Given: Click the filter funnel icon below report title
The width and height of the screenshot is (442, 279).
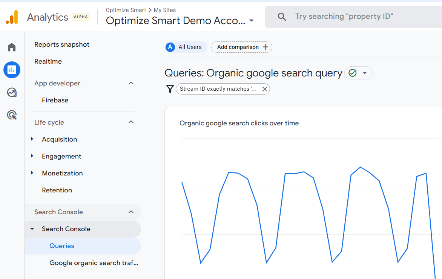Looking at the screenshot, I should point(170,89).
